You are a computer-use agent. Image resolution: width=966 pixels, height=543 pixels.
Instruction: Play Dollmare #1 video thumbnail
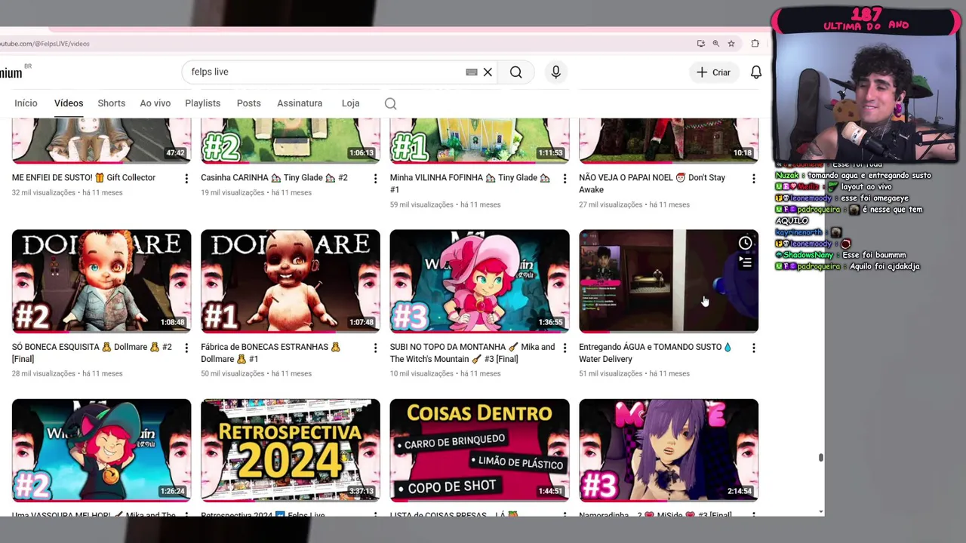point(291,281)
